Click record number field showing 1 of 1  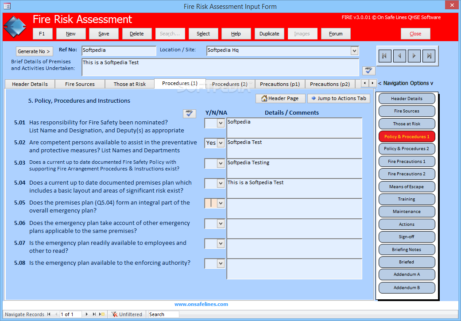pos(70,314)
